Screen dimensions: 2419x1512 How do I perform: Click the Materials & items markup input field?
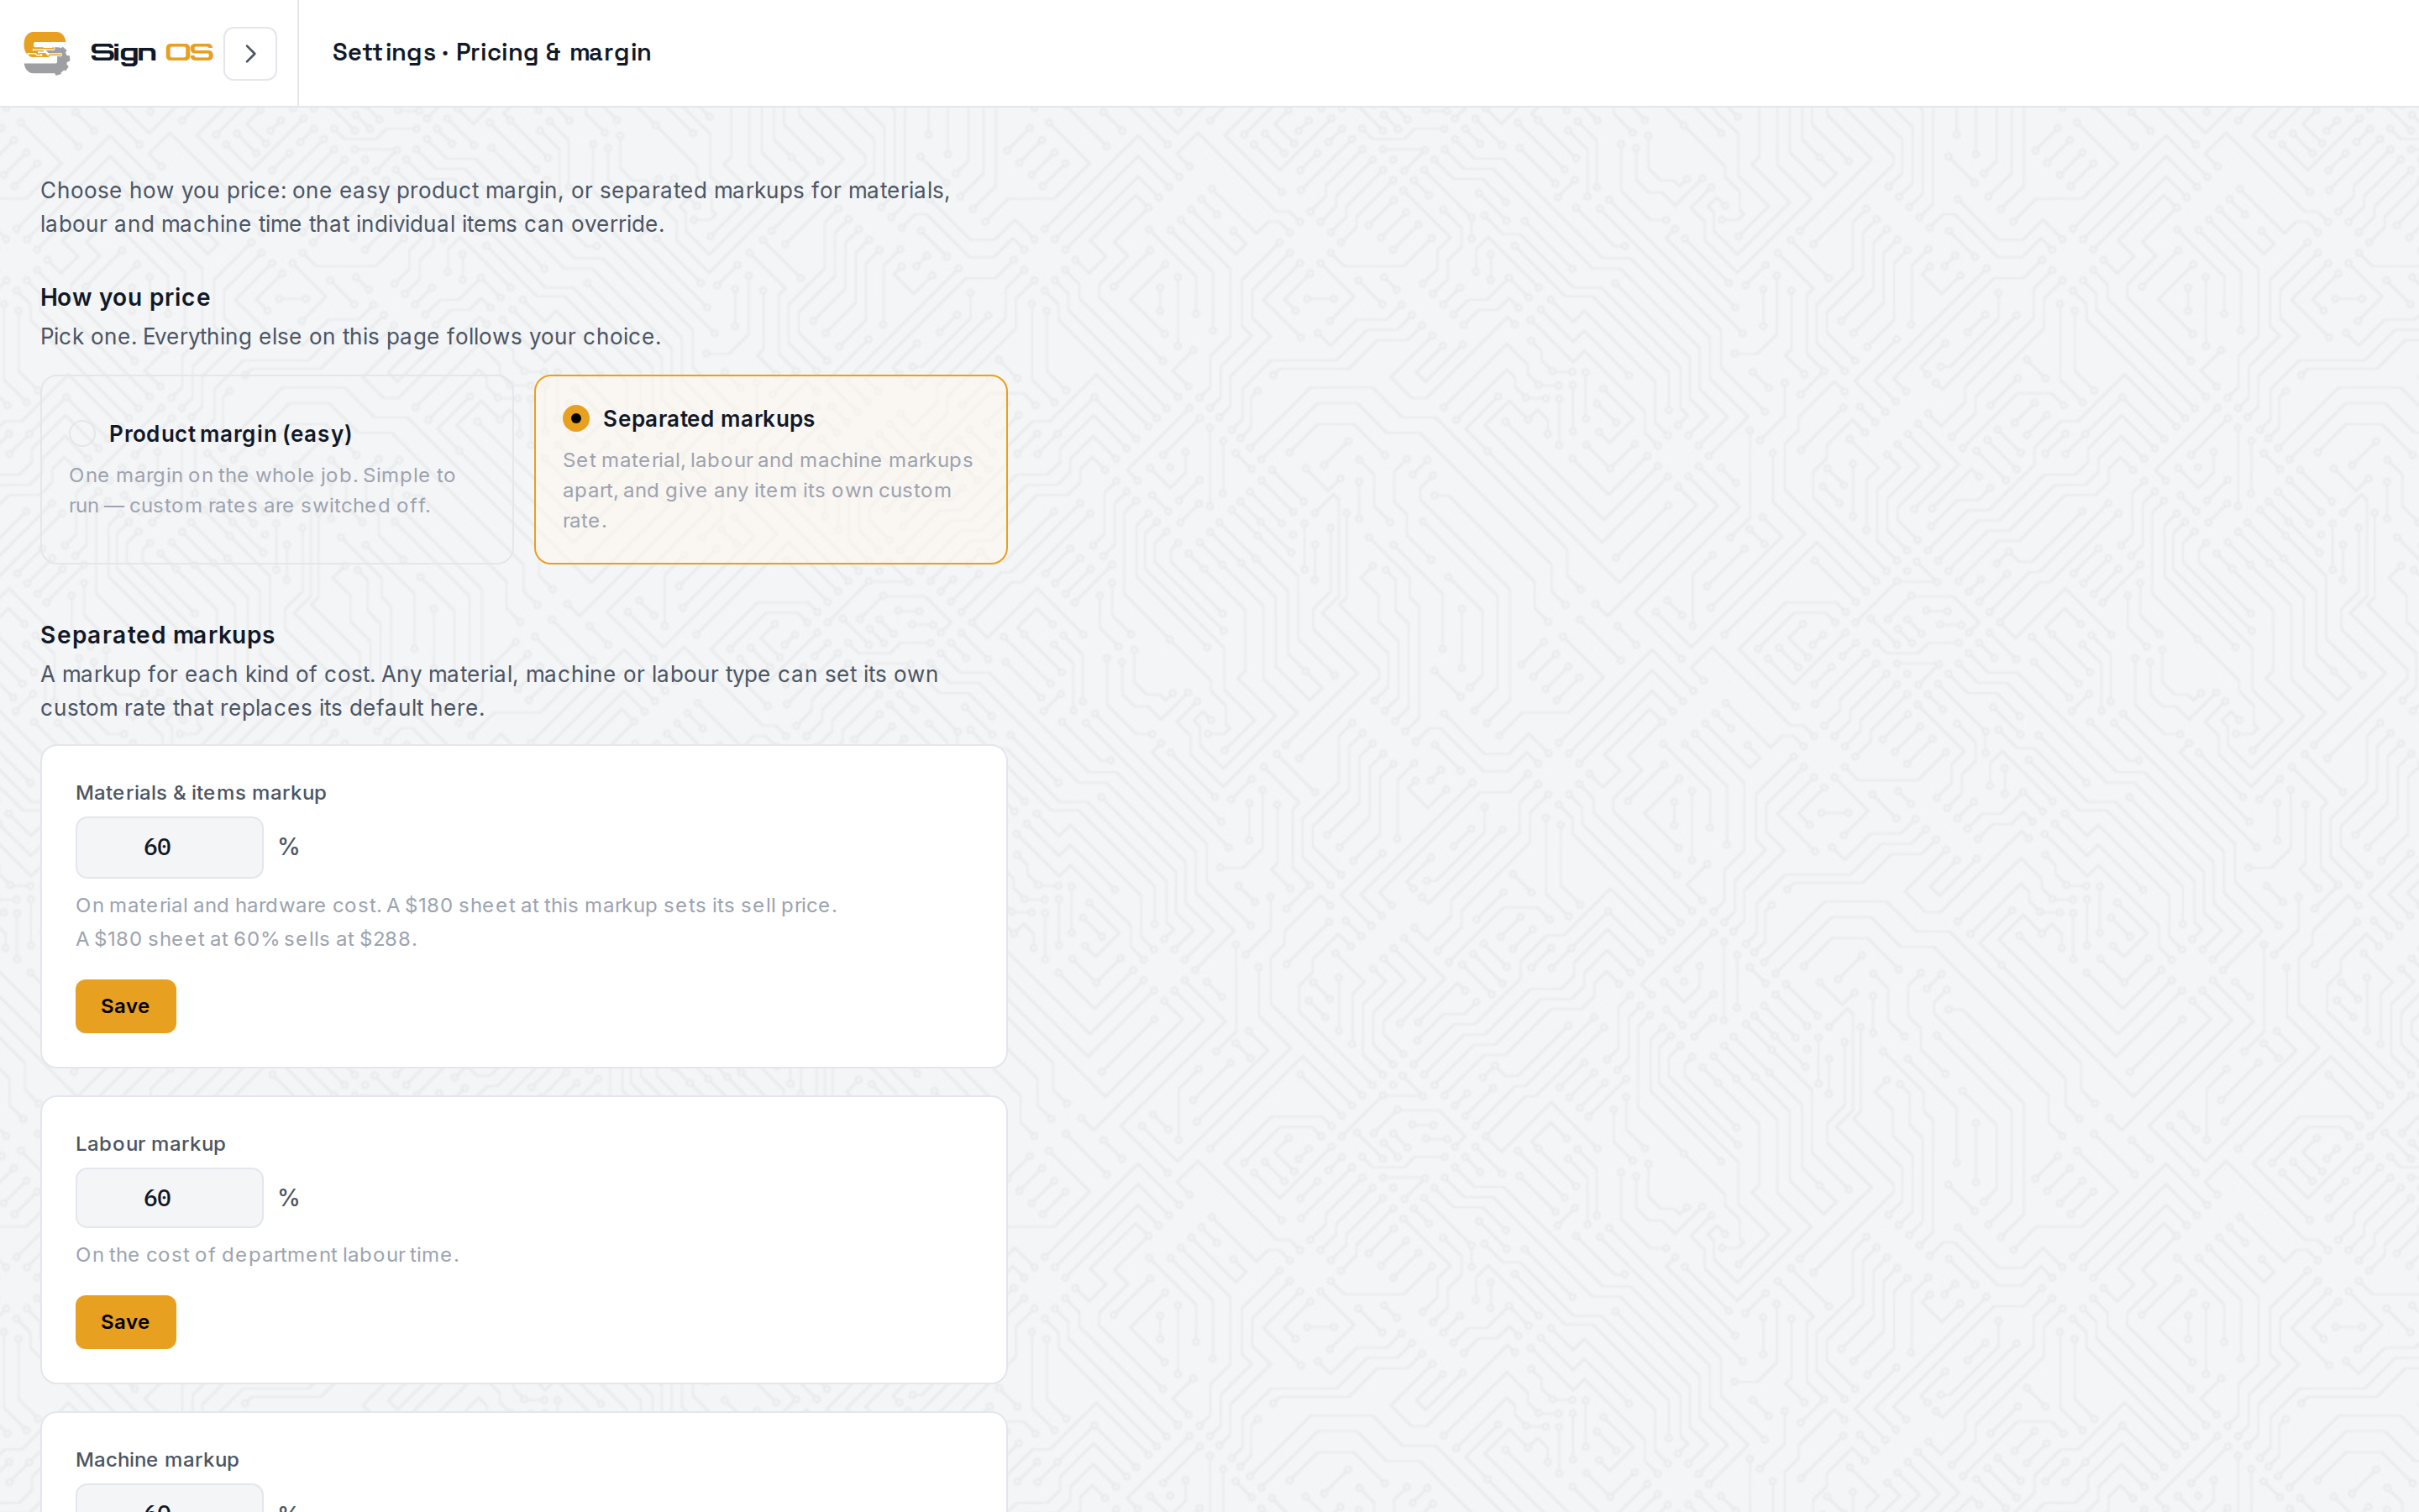click(169, 847)
